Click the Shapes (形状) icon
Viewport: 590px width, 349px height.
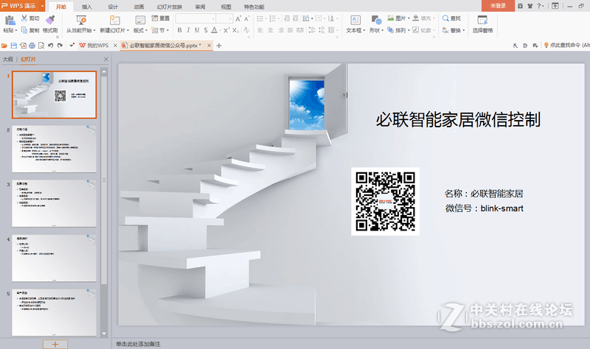[376, 20]
